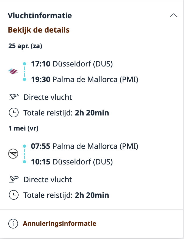This screenshot has height=239, width=184.
Task: Open Bekijk de details
Action: (39, 30)
